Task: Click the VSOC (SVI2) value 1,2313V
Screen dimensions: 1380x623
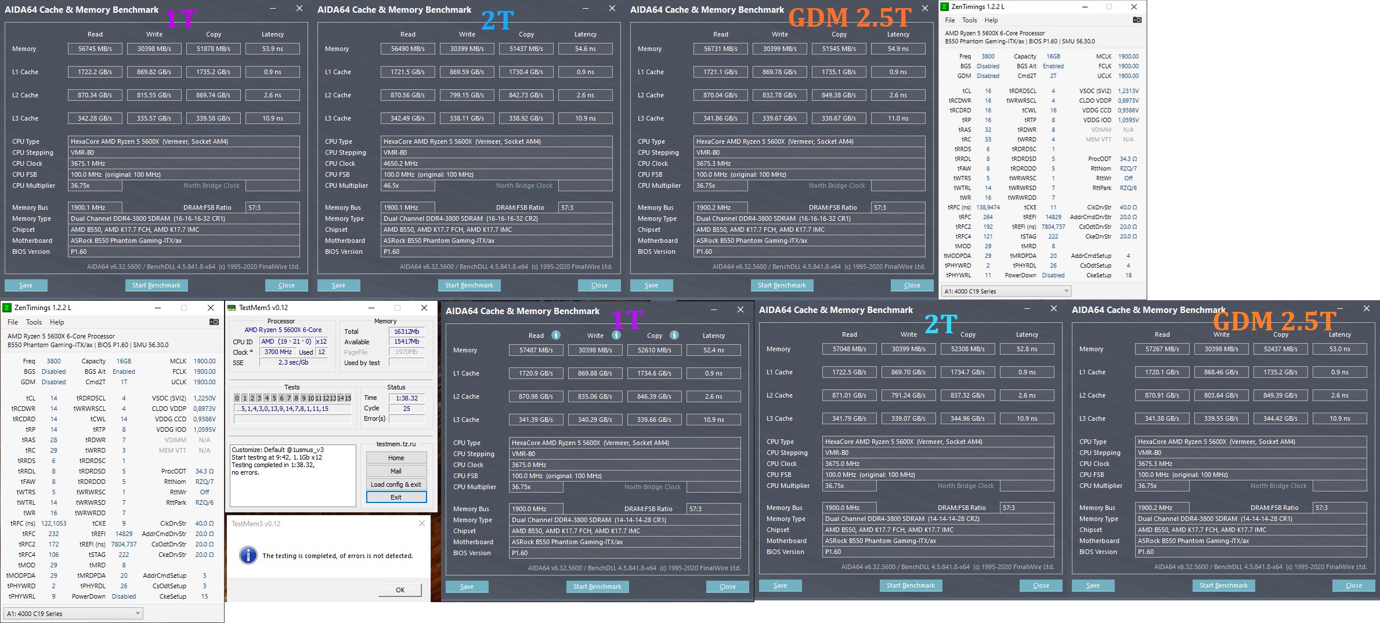Action: (x=1128, y=91)
